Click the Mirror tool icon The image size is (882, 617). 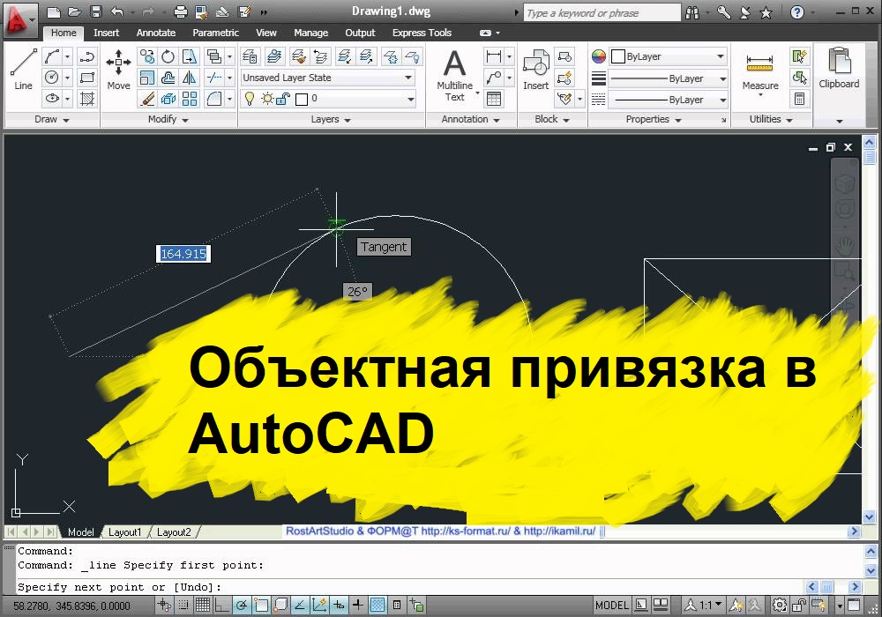(190, 78)
